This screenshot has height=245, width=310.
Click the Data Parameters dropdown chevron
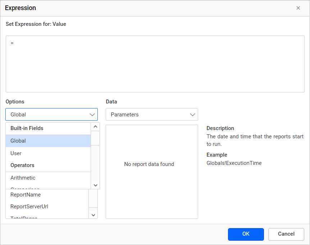(x=192, y=115)
